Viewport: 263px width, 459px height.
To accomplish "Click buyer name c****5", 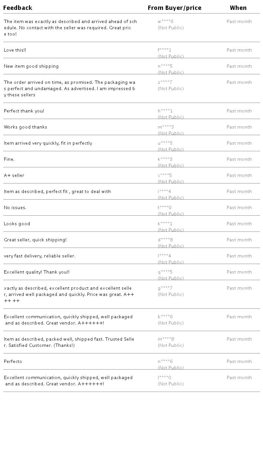I will pos(165,176).
